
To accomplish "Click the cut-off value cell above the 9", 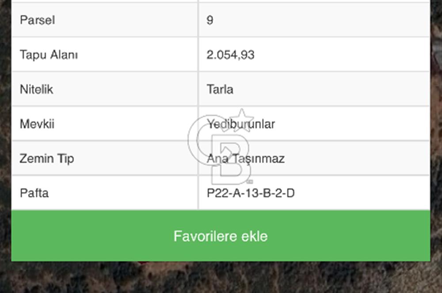I will coord(314,1).
